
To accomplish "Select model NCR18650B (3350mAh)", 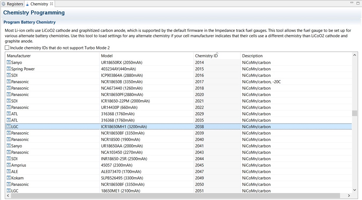I will tap(122, 82).
